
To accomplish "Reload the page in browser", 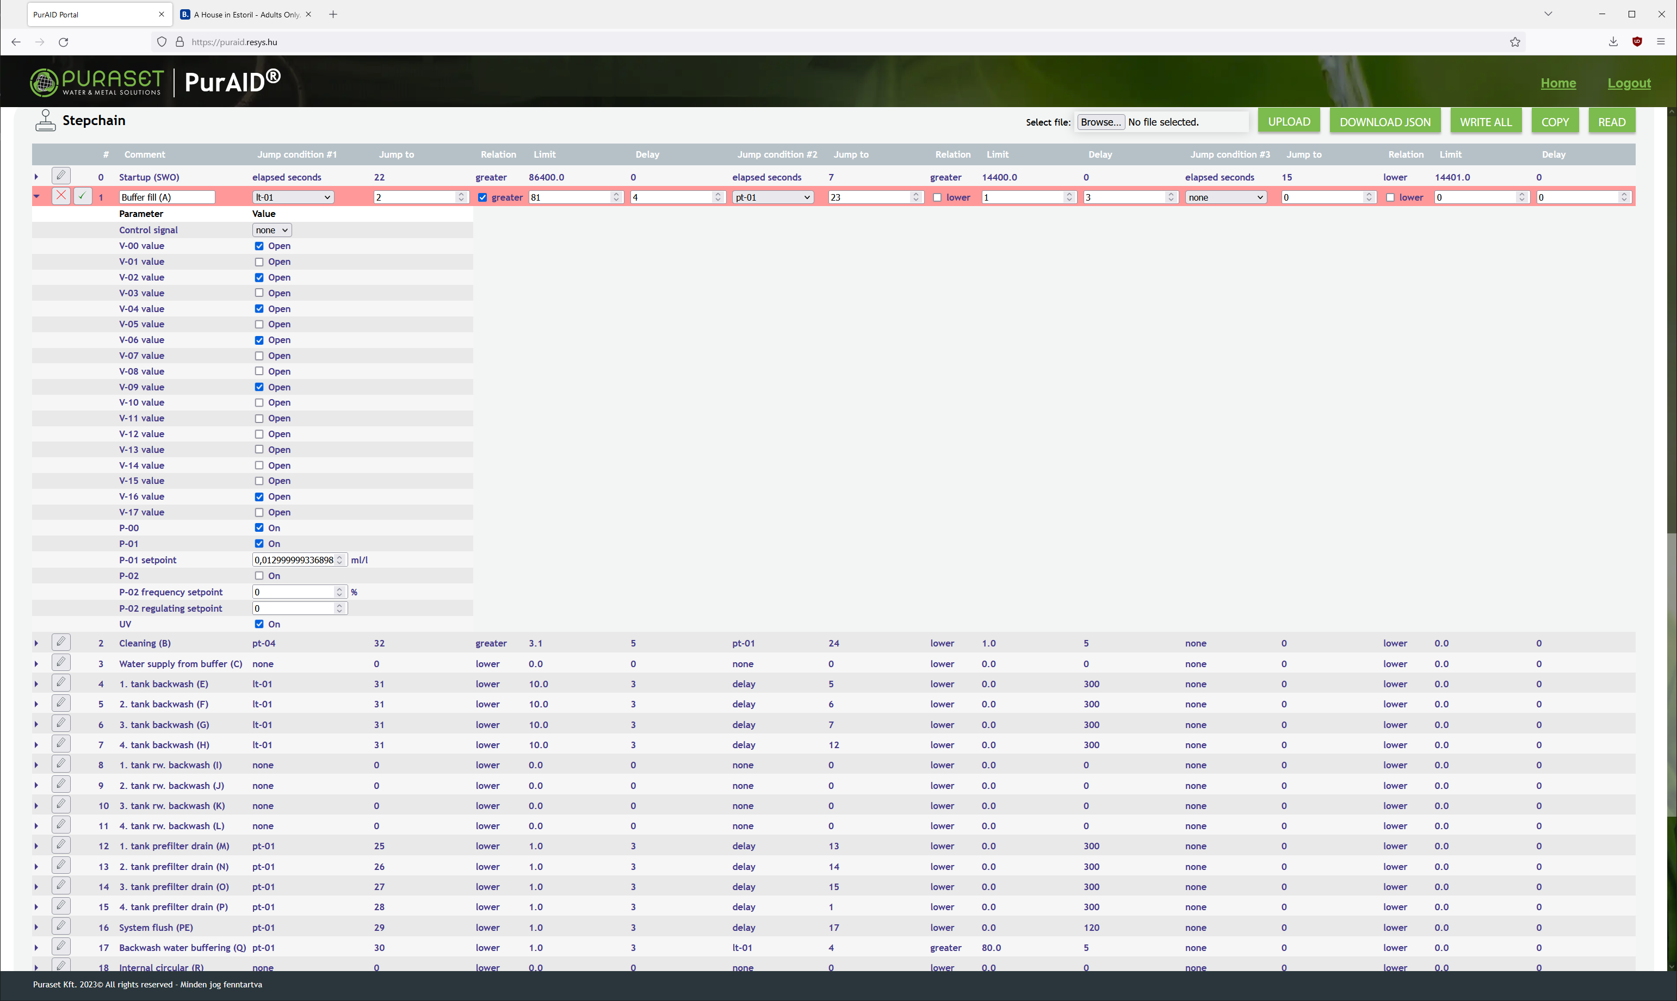I will 64,42.
